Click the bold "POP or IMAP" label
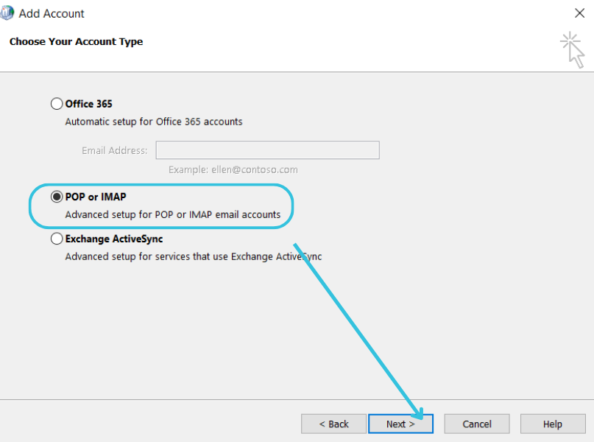The image size is (594, 442). [96, 197]
